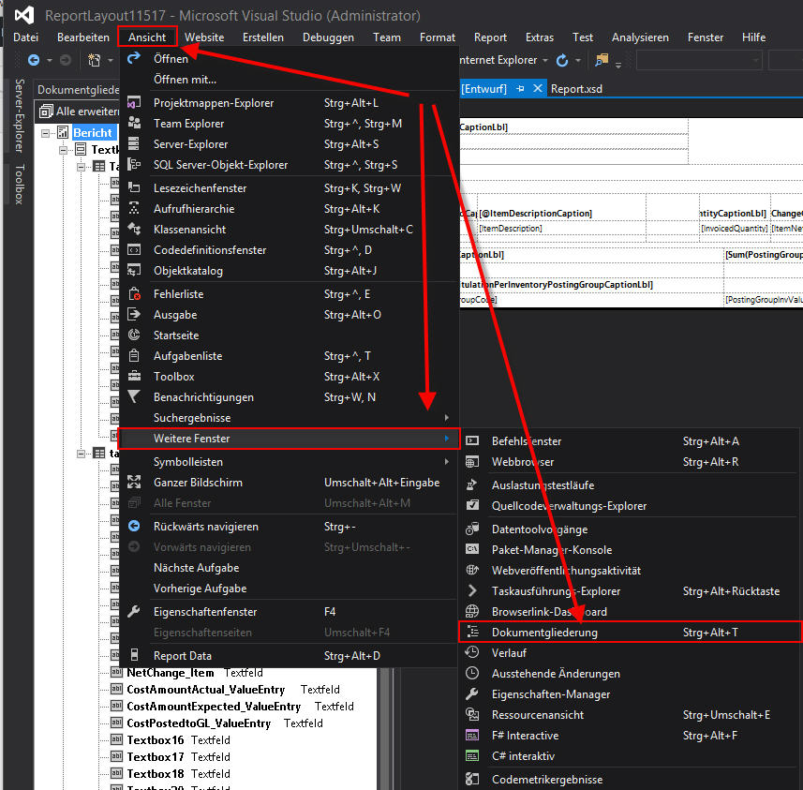Click the [InvoicedQuantity] report cell

[734, 229]
